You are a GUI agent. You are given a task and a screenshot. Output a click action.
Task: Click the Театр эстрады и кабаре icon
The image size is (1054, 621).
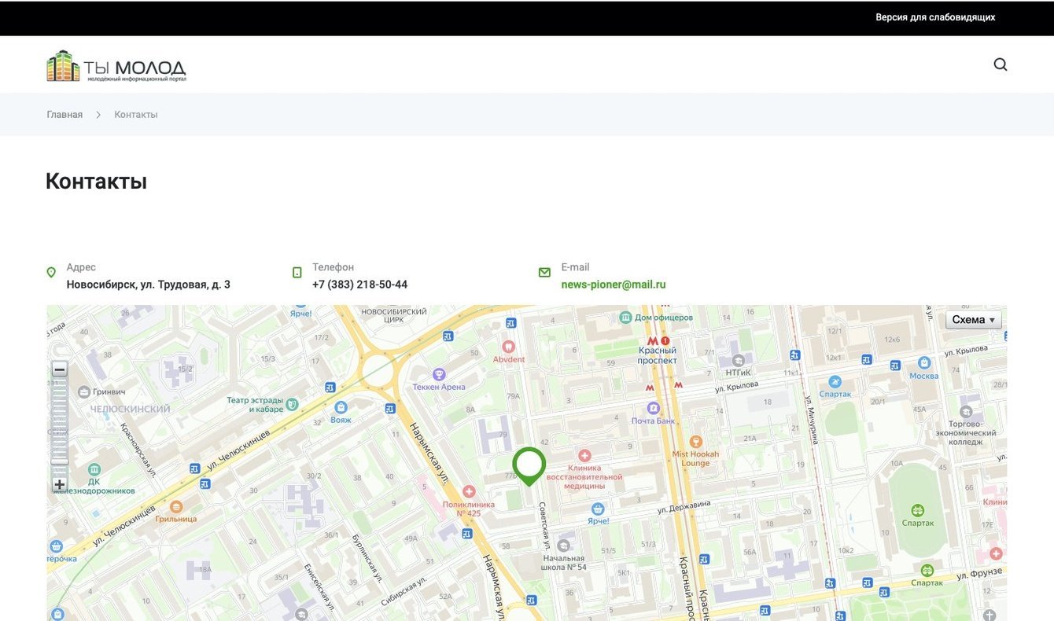292,404
